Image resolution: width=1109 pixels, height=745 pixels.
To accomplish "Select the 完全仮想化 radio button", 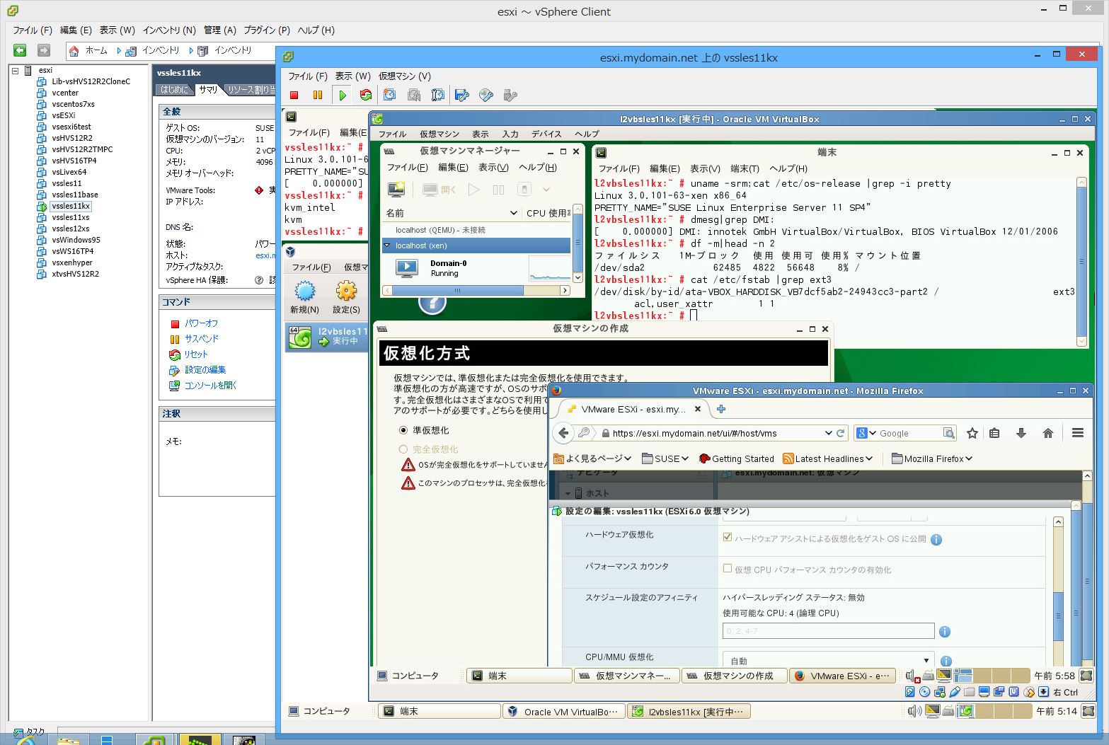I will click(403, 449).
